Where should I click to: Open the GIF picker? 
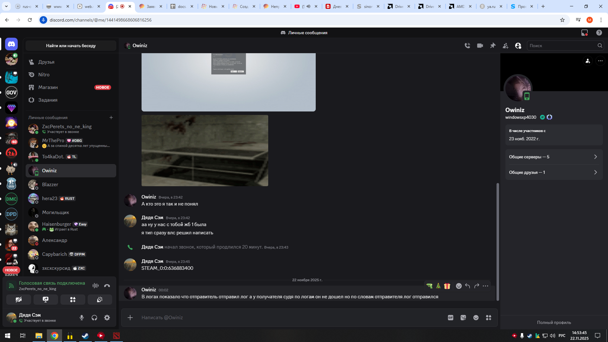(450, 318)
